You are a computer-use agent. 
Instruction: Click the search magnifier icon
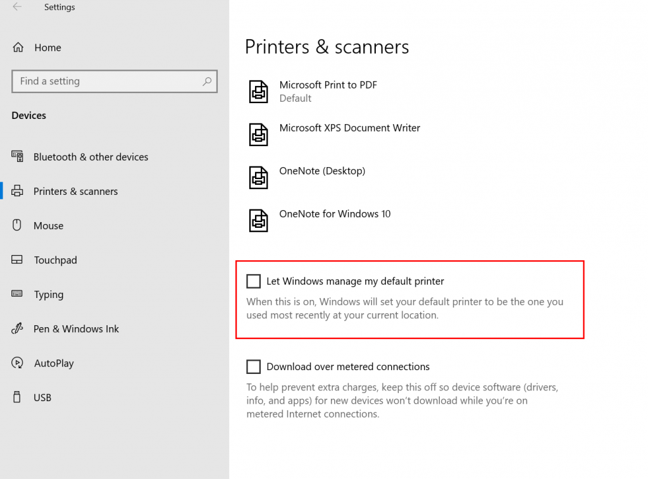[x=207, y=82]
